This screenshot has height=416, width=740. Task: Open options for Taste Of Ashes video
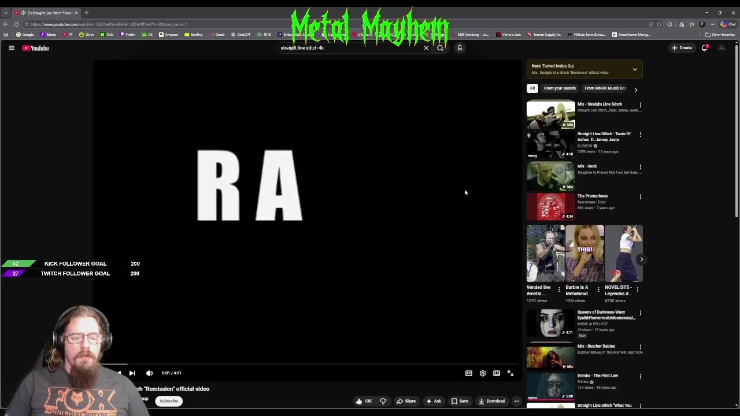pos(640,135)
